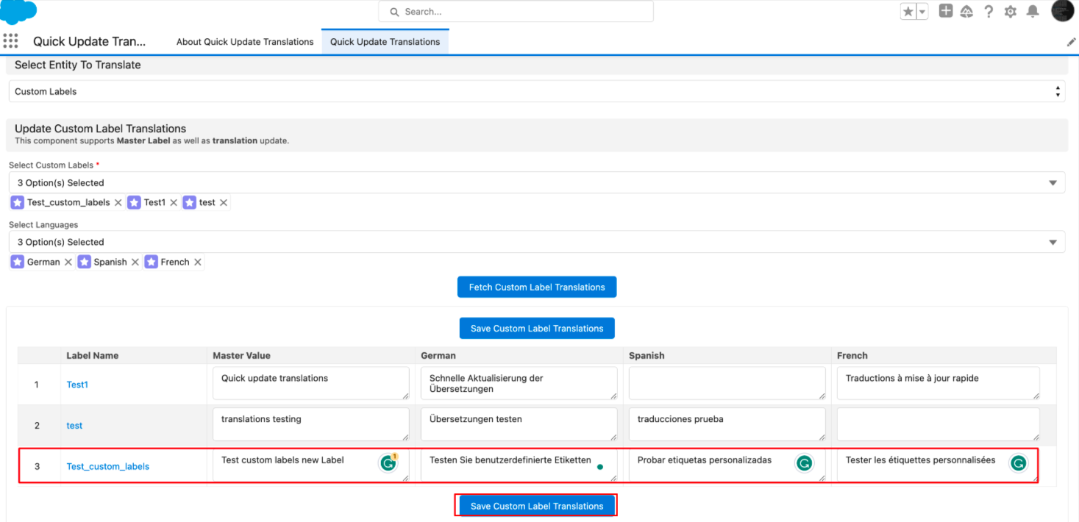Image resolution: width=1079 pixels, height=522 pixels.
Task: Open the Help question mark icon
Action: (x=989, y=12)
